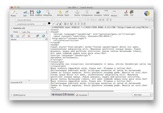Toggle align right button

point(82,24)
